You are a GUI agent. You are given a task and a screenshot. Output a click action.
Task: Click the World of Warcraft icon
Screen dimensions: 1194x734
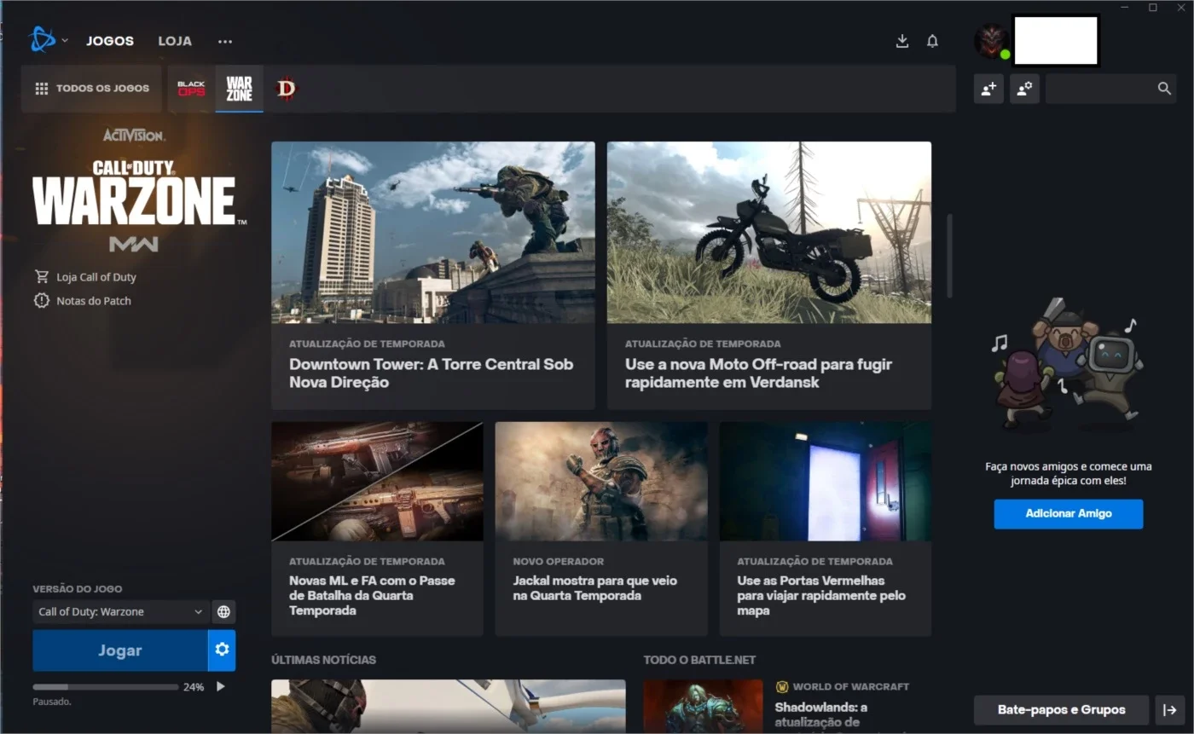[782, 686]
